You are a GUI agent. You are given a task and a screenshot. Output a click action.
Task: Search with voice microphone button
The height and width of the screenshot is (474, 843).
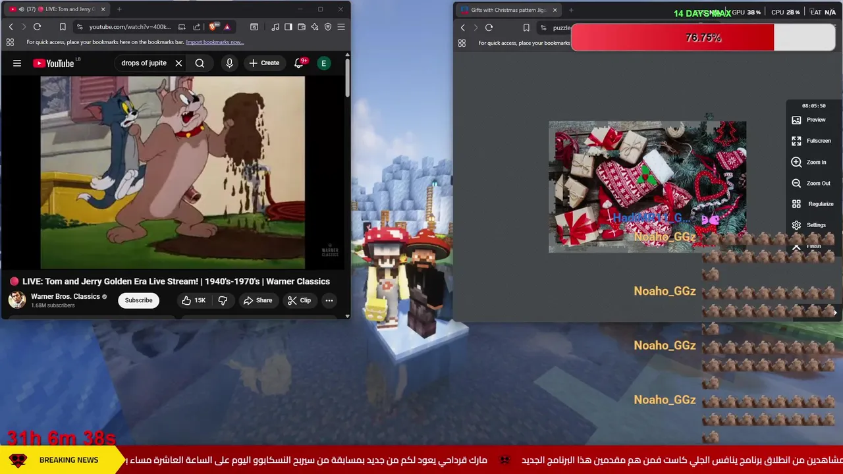229,63
